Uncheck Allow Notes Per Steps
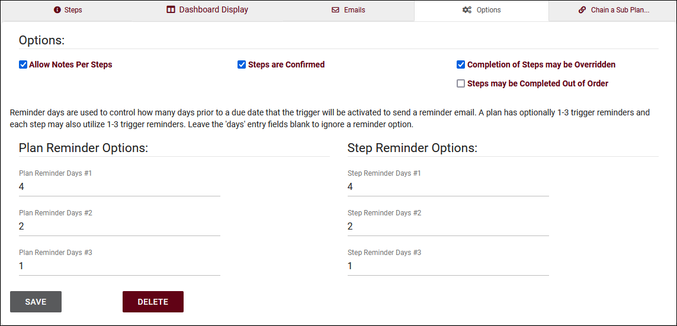 pos(23,64)
